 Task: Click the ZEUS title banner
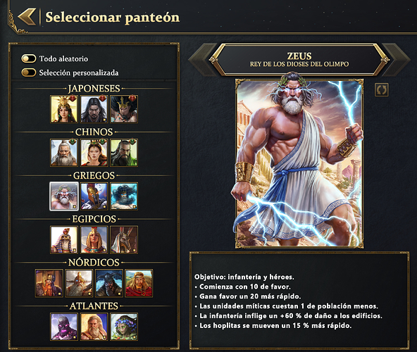click(x=299, y=60)
